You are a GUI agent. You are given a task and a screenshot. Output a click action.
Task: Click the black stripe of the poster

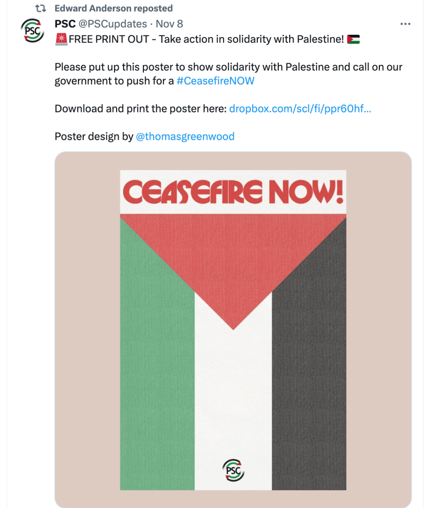click(x=309, y=377)
